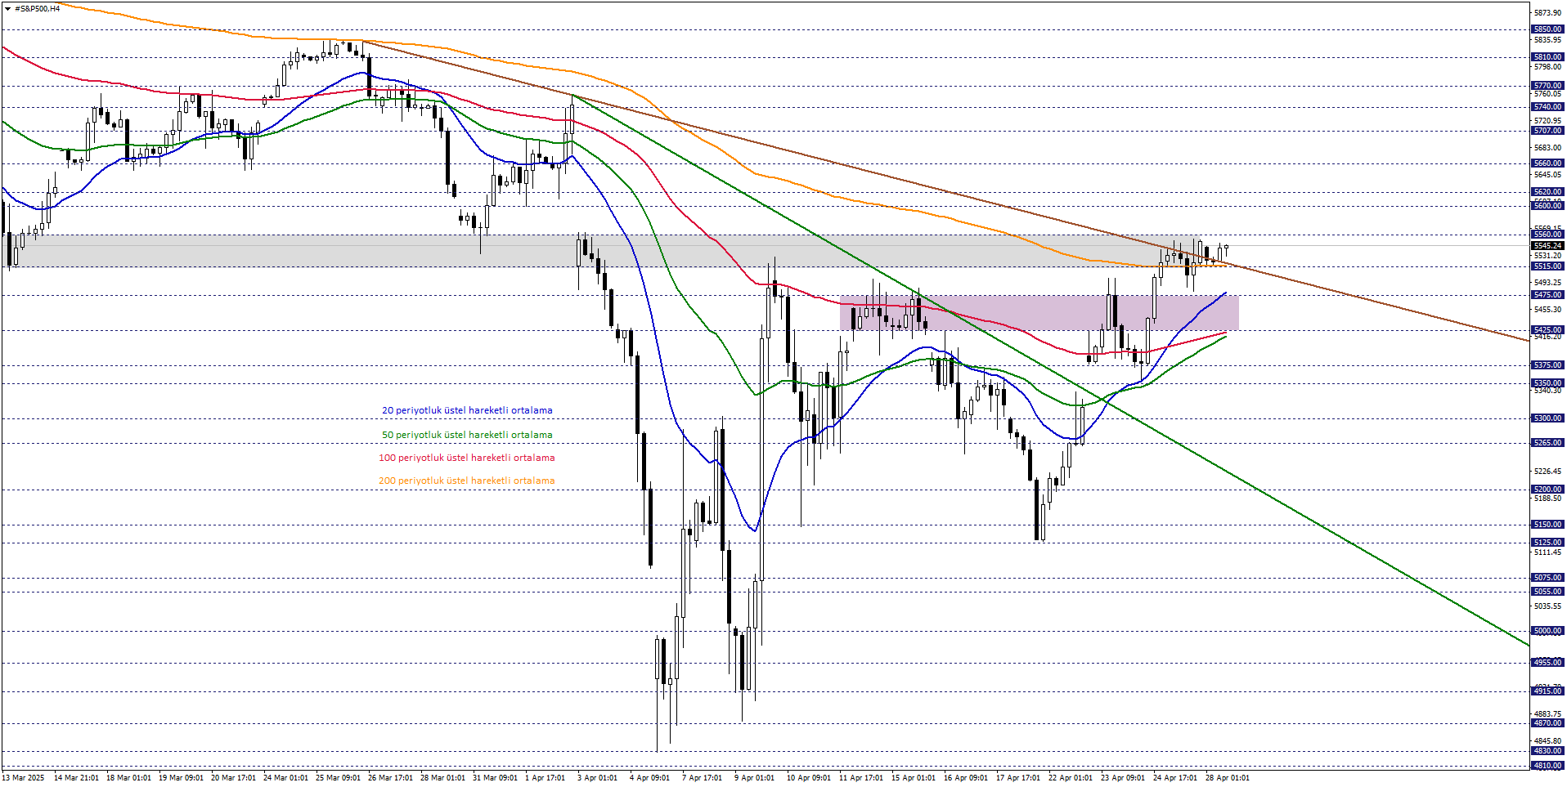Click the 28 Mar 01:01 time axis label

pyautogui.click(x=442, y=778)
